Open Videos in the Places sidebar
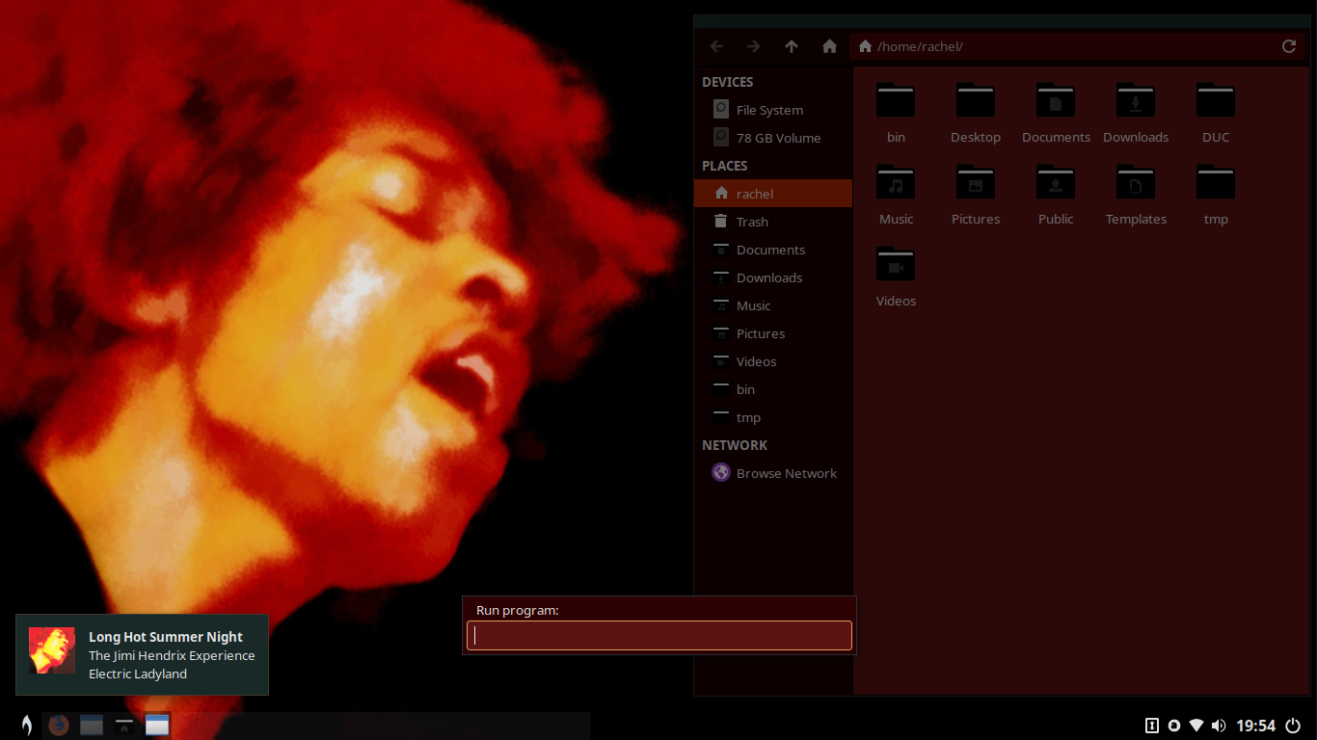1317x740 pixels. (x=773, y=361)
